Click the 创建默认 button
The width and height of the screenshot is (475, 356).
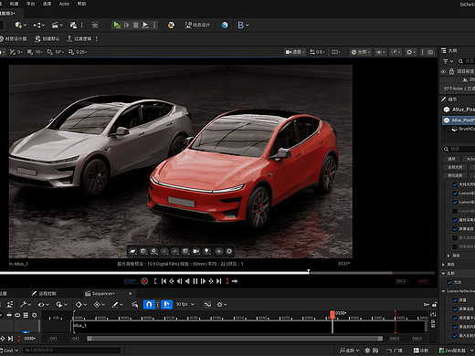(x=47, y=38)
